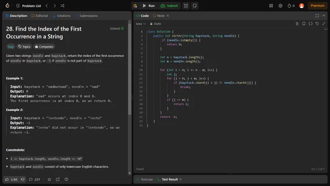
Task: Click the green Submit button
Action: pyautogui.click(x=169, y=6)
